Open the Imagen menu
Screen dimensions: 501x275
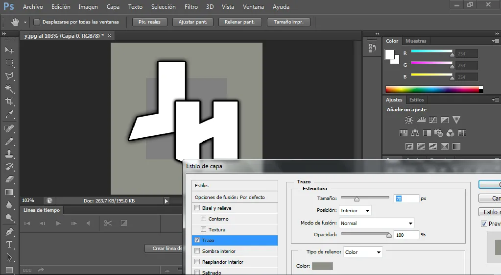[x=88, y=7]
